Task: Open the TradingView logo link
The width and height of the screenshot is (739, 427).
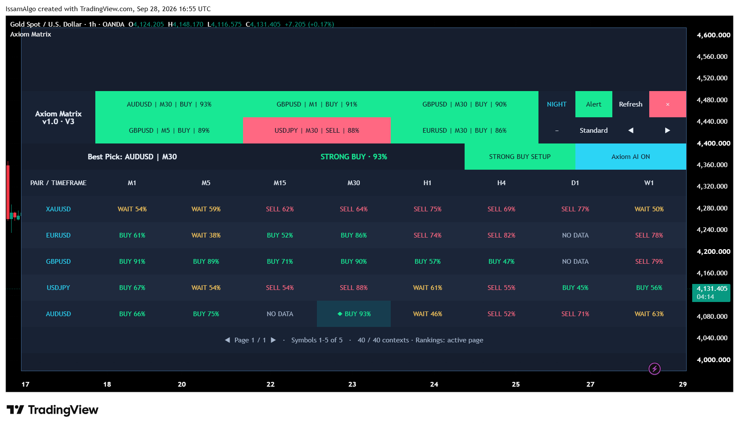Action: [52, 410]
